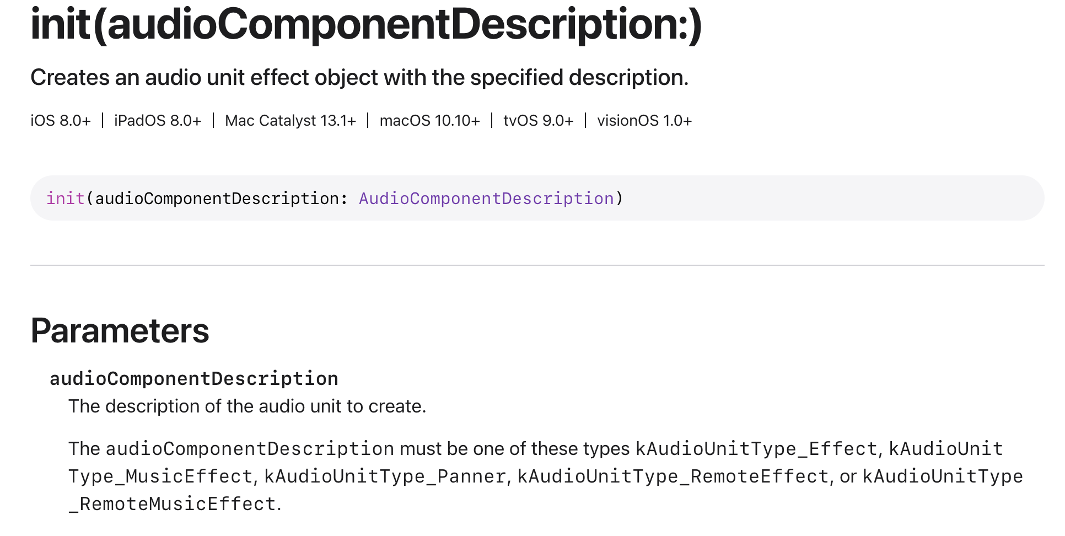1065x536 pixels.
Task: Select the iPadOS 8.0+ availability label
Action: coord(158,121)
